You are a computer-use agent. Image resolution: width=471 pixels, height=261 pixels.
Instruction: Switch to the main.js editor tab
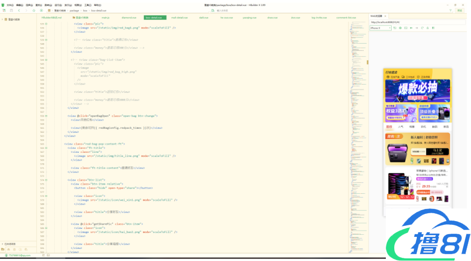pyautogui.click(x=106, y=17)
